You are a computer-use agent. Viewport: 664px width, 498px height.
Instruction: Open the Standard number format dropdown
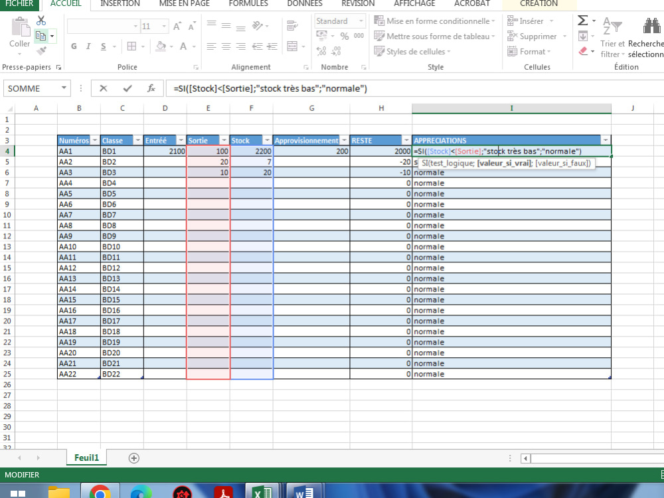click(x=361, y=21)
